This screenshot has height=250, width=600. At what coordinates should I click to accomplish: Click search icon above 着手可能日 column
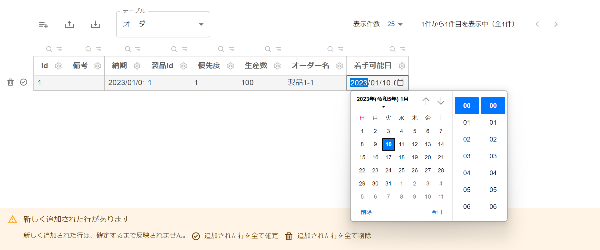point(392,49)
